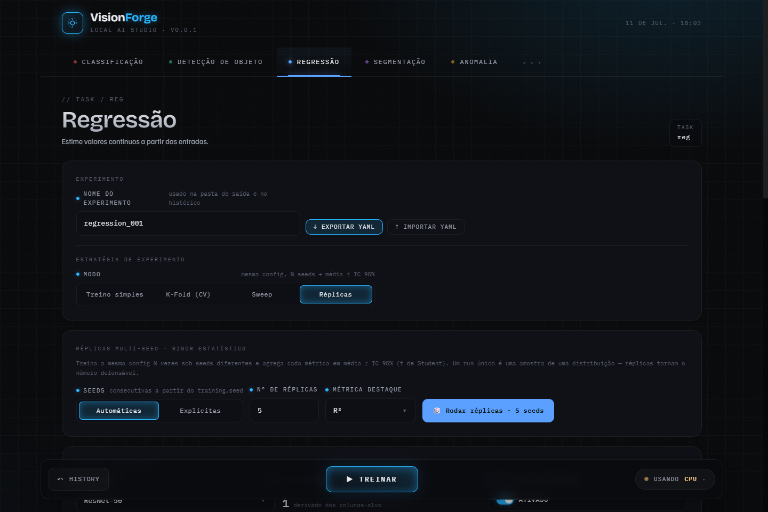This screenshot has width=768, height=512.
Task: Open the Segmentação tab
Action: click(x=395, y=62)
